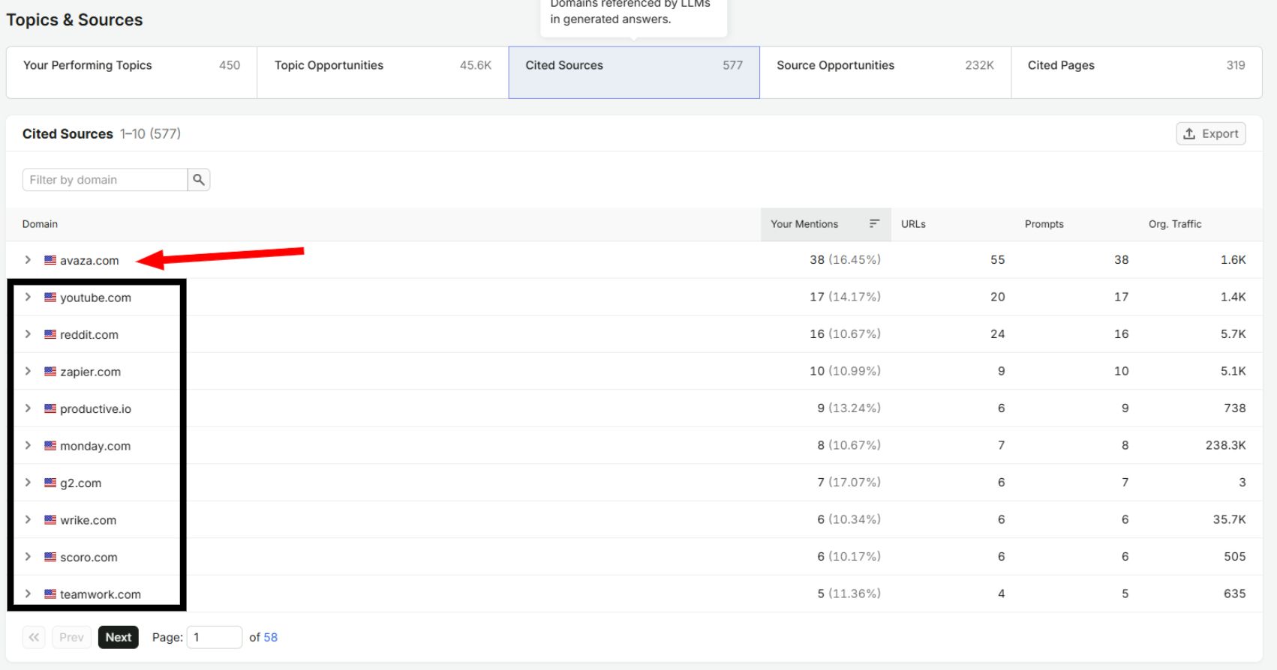Click the g2.com domain name
1277x670 pixels.
[80, 483]
